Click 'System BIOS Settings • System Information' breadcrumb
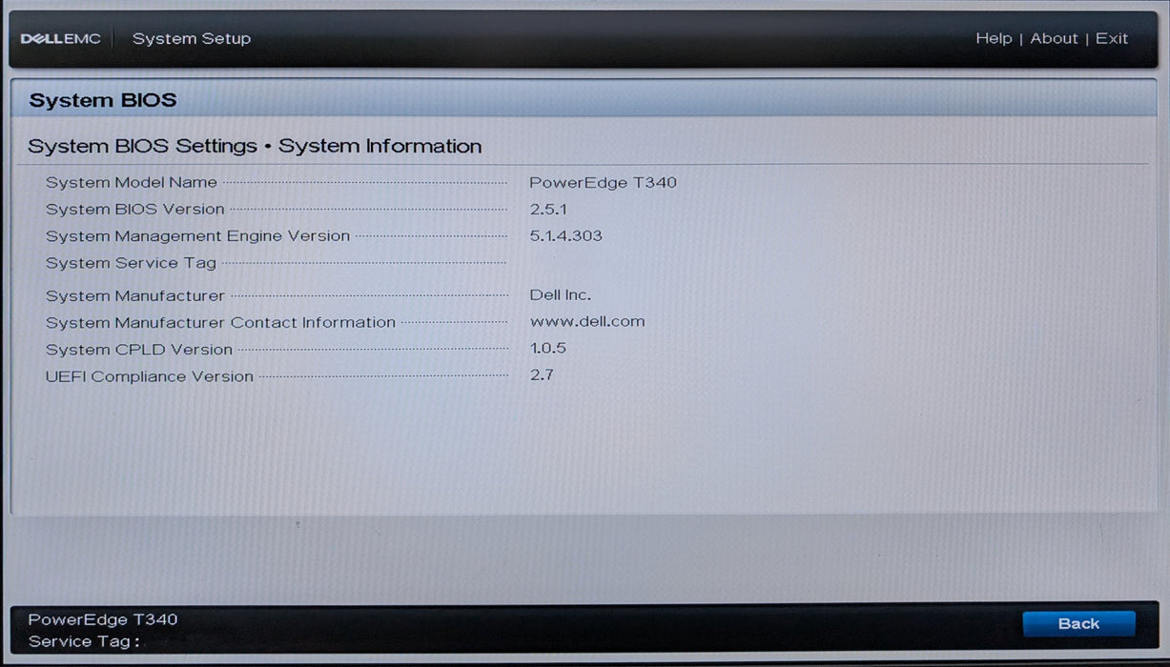1170x667 pixels. click(255, 147)
